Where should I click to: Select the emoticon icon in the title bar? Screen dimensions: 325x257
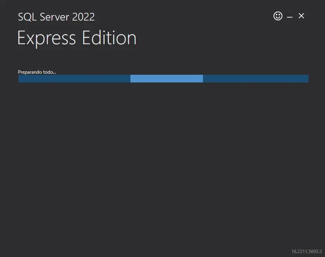278,16
